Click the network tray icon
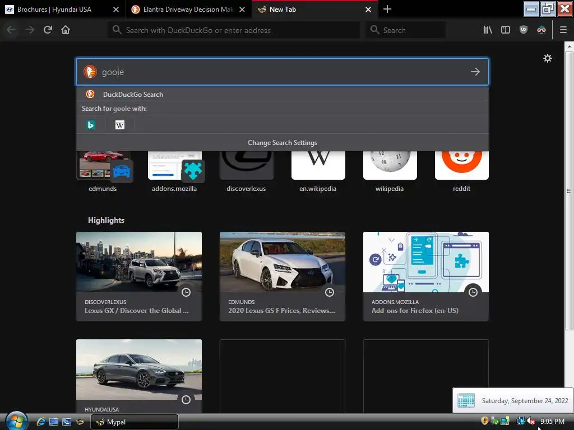Viewport: 574px width, 430px height. coord(520,421)
